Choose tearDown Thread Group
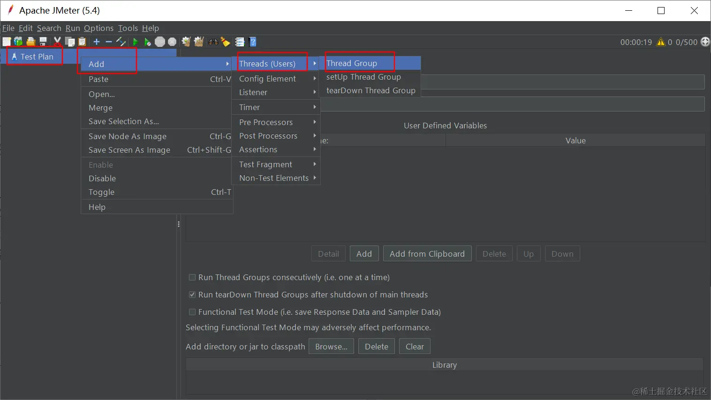The image size is (711, 400). 370,90
